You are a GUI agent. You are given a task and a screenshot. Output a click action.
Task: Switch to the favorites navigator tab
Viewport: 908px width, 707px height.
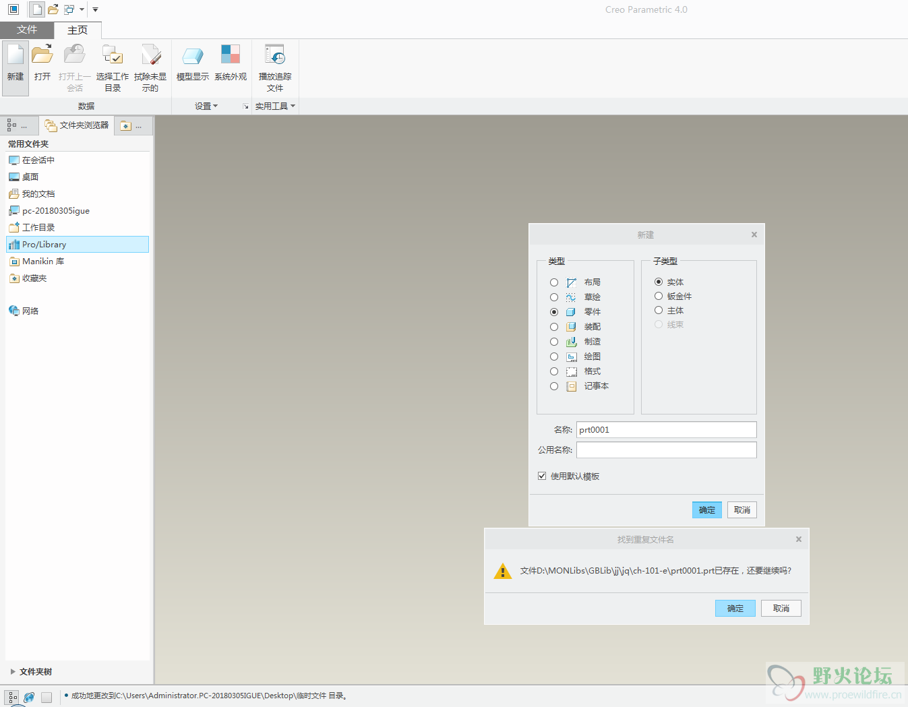click(132, 125)
